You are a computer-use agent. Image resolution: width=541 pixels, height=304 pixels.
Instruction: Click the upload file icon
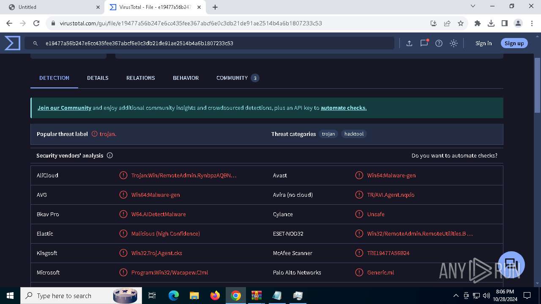[409, 43]
